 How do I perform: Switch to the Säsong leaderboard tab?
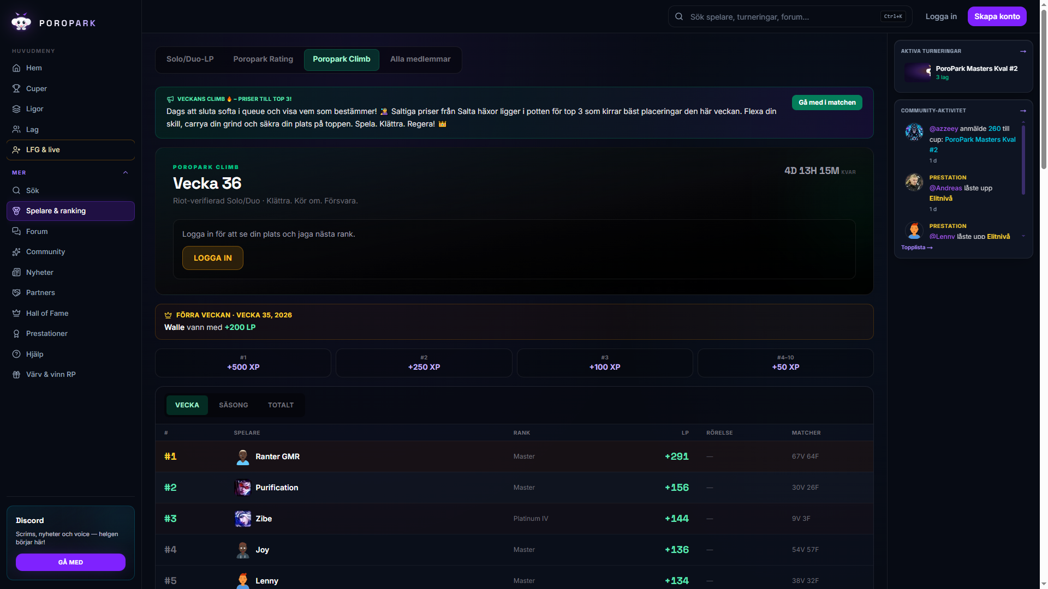click(234, 405)
